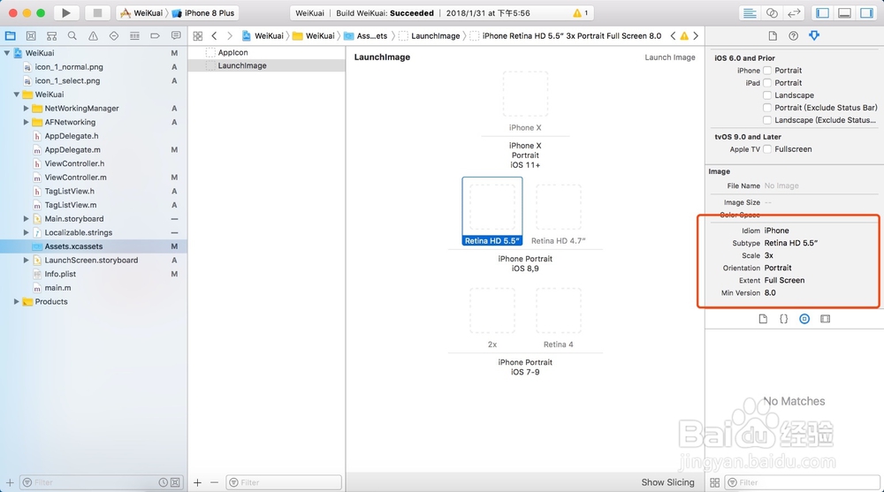
Task: Expand Localizable.strings disclosure triangle
Action: click(26, 233)
